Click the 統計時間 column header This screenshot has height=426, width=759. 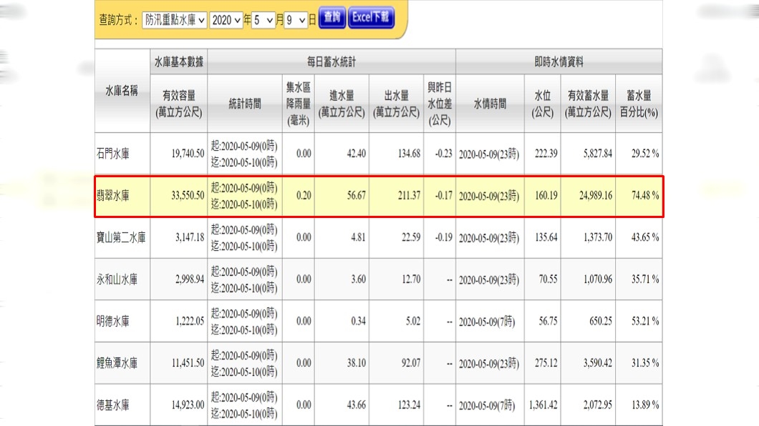(x=245, y=104)
